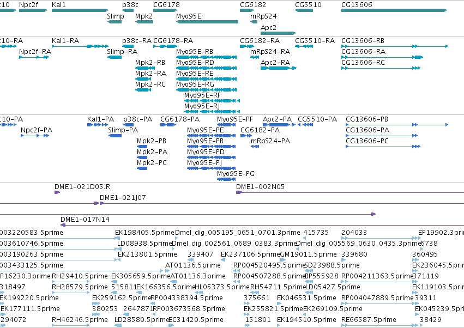Select the CG6182 gene label

[253, 5]
